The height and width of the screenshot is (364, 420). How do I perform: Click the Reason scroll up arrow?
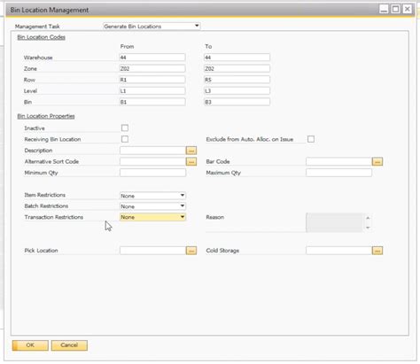368,218
